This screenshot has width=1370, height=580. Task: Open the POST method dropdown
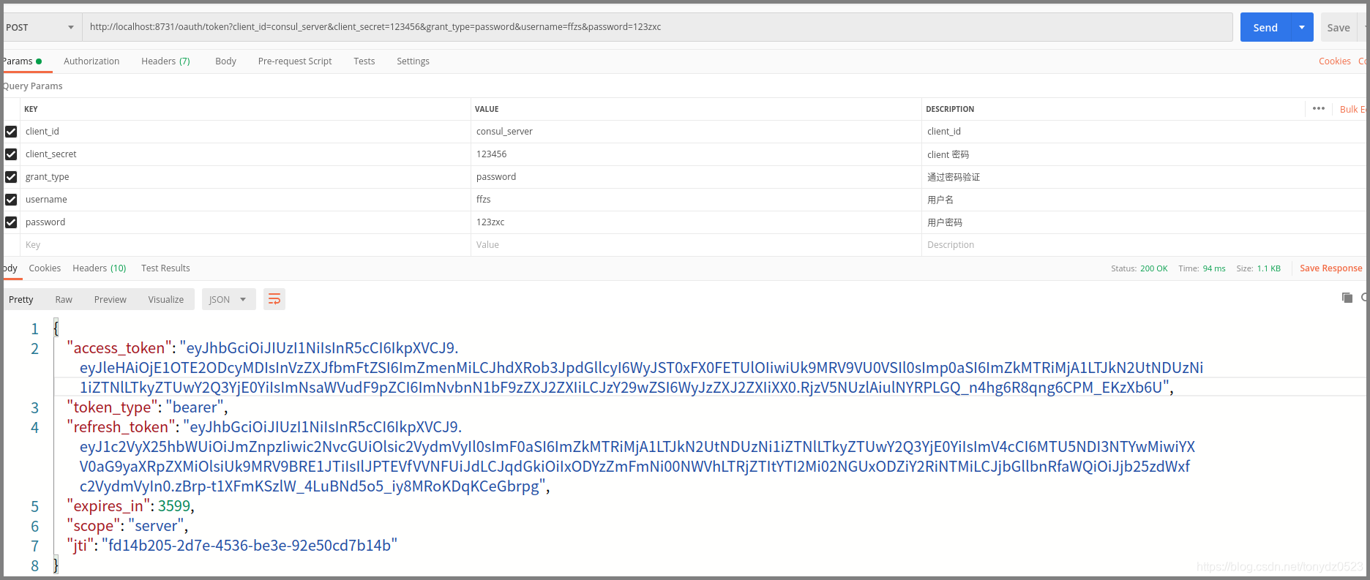[x=41, y=27]
